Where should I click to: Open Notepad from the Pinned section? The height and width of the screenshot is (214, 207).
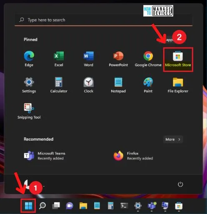click(x=118, y=85)
